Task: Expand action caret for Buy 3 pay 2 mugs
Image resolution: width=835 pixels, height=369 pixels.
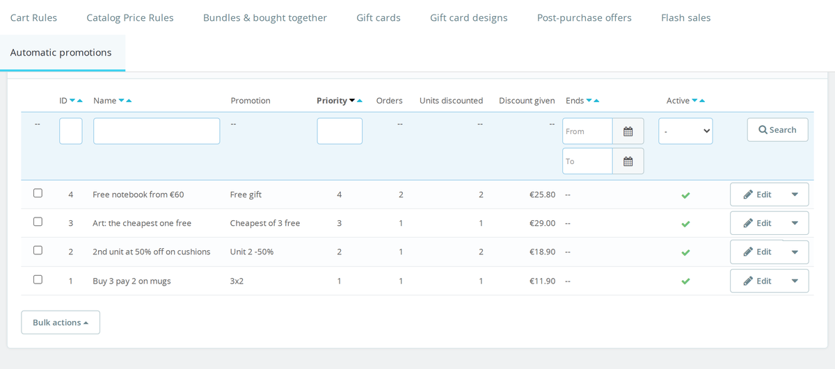Action: [795, 281]
